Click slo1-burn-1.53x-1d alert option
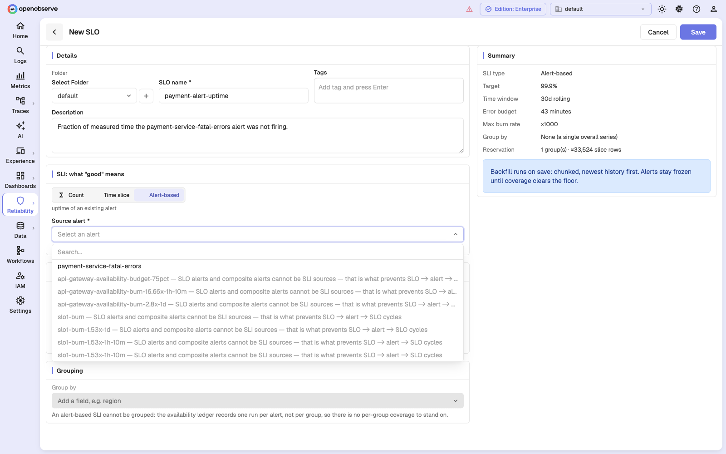Viewport: 726px width, 454px height. pos(258,330)
